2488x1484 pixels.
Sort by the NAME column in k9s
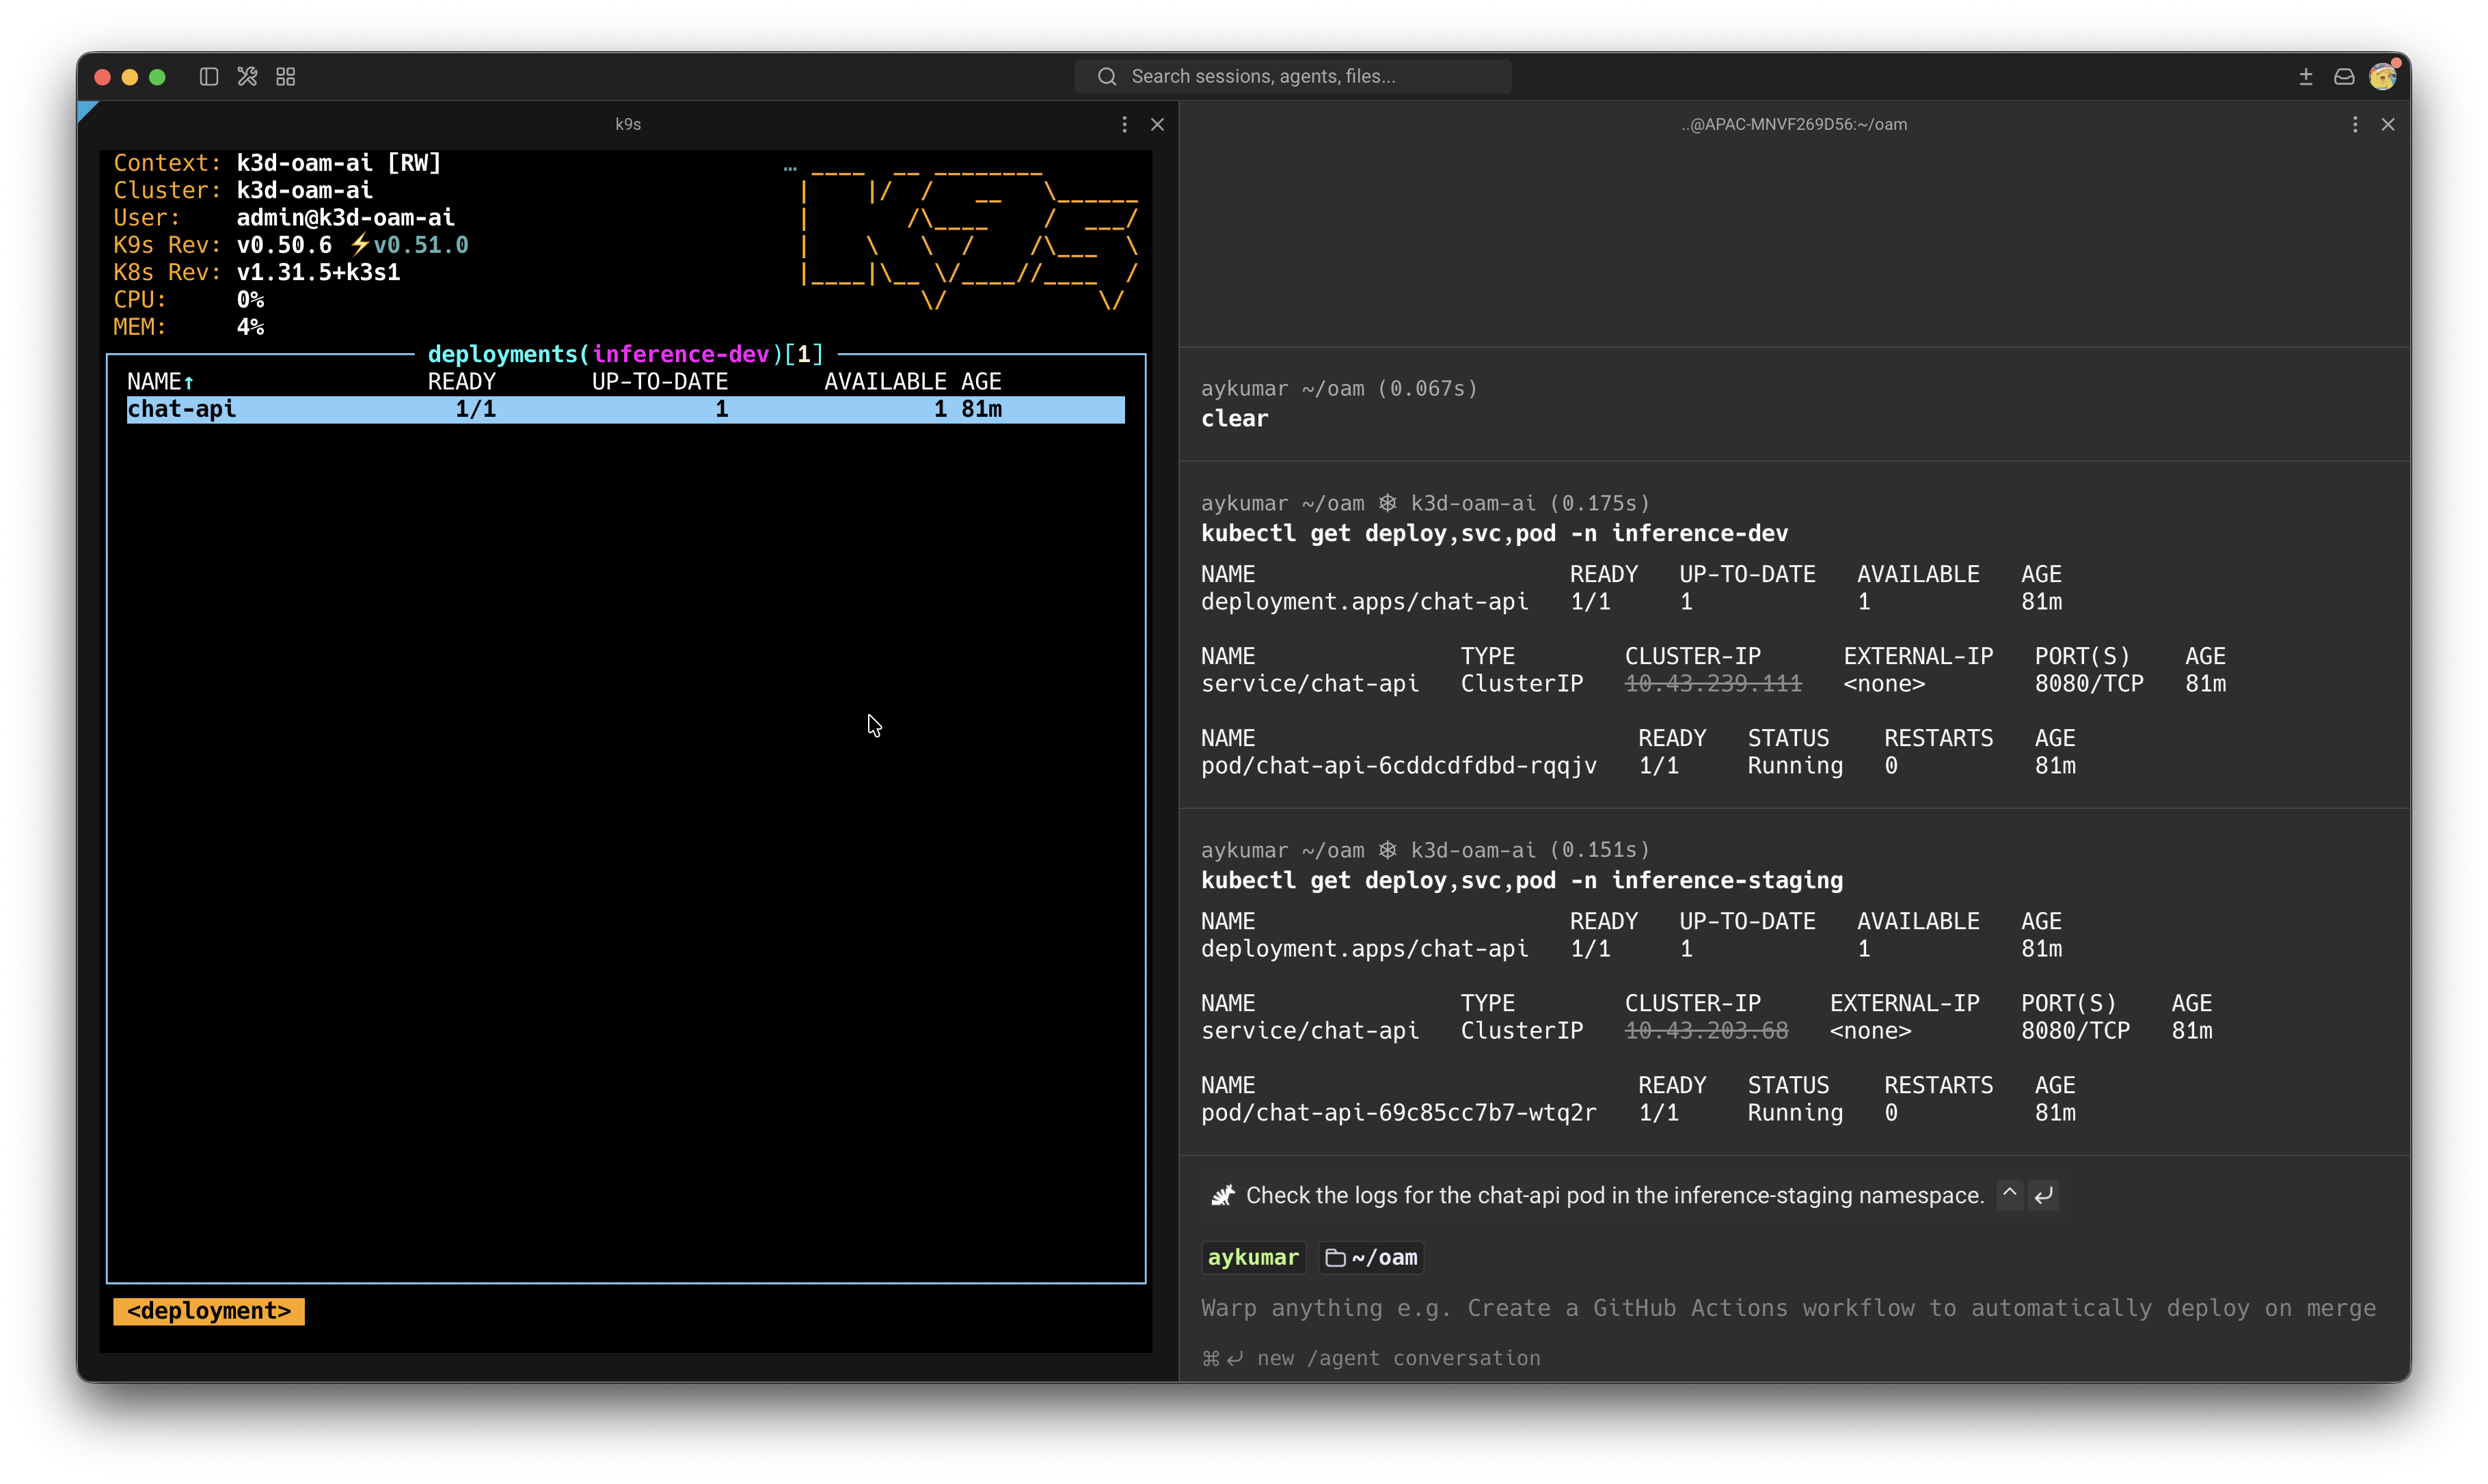[160, 382]
